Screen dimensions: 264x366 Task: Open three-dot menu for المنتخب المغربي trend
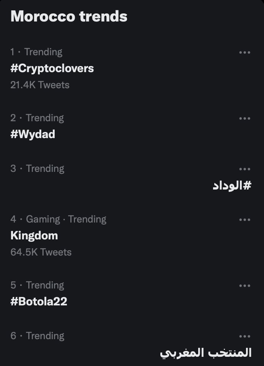click(244, 336)
